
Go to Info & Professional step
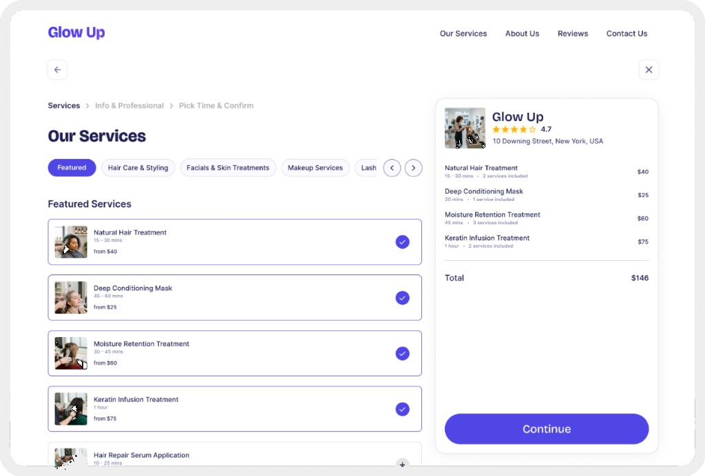point(129,105)
